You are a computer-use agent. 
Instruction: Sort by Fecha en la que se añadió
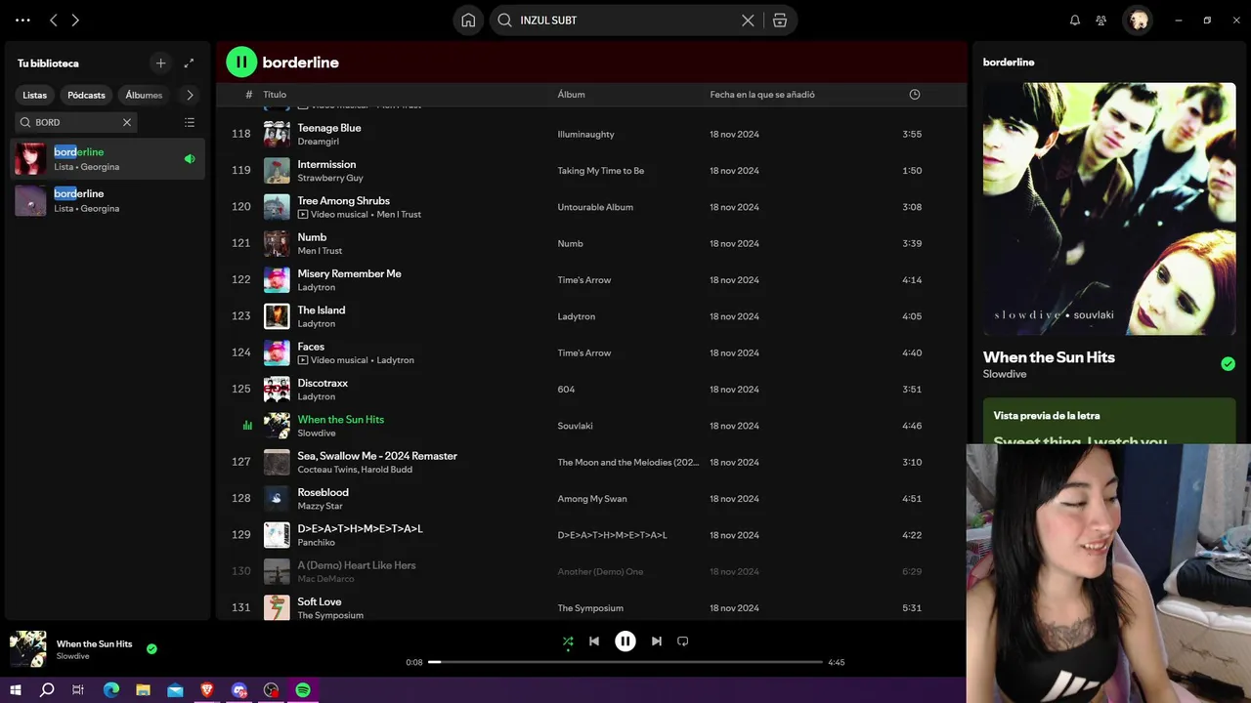(762, 95)
